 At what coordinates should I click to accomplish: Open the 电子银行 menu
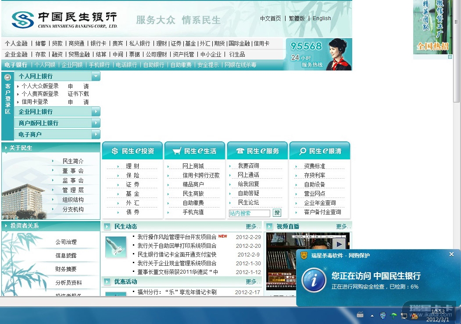[16, 65]
